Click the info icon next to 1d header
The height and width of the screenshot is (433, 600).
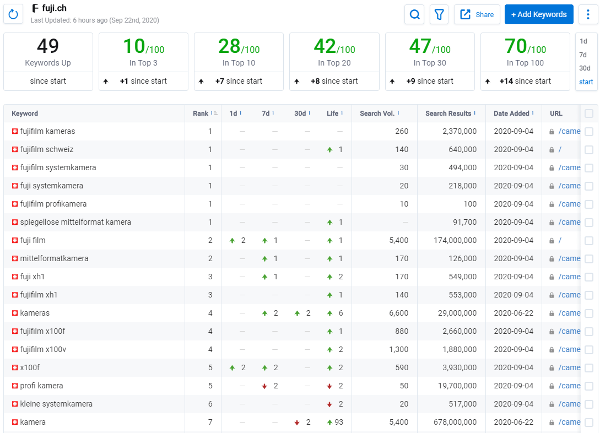click(x=240, y=113)
